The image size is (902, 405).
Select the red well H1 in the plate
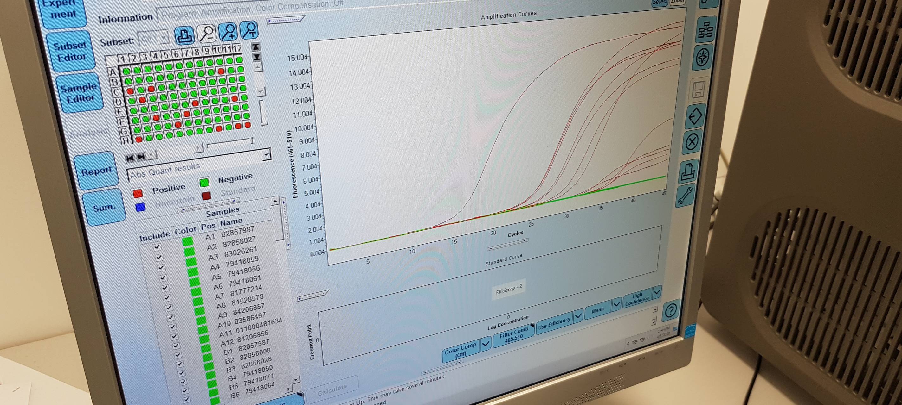coord(139,140)
